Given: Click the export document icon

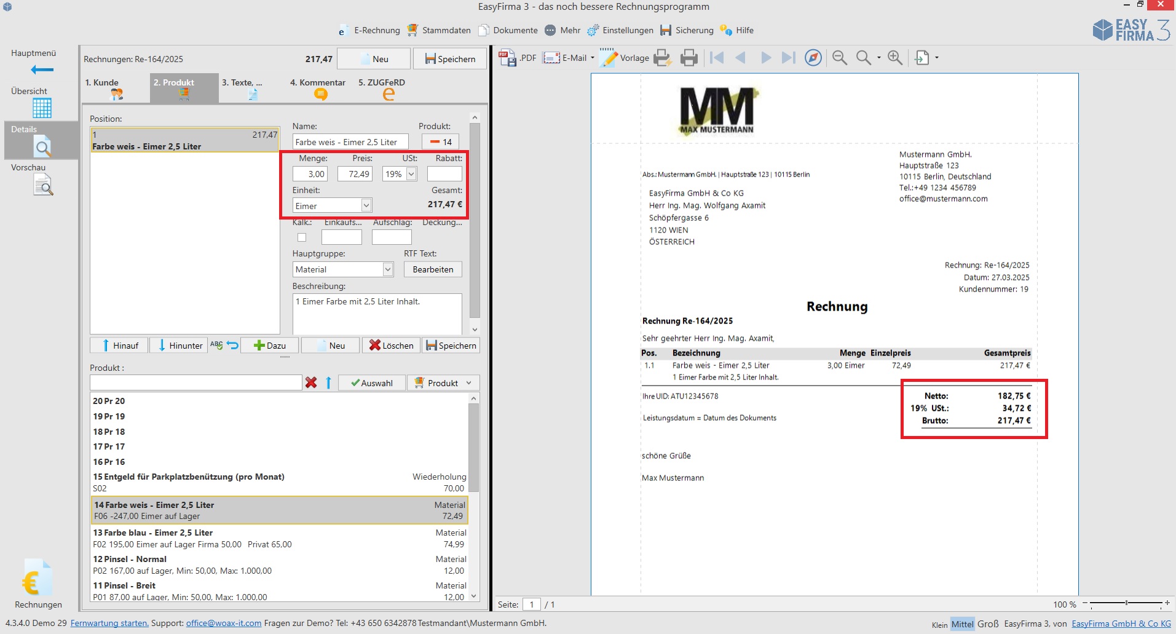Looking at the screenshot, I should pyautogui.click(x=922, y=58).
